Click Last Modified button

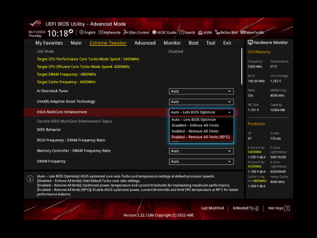click(x=212, y=208)
